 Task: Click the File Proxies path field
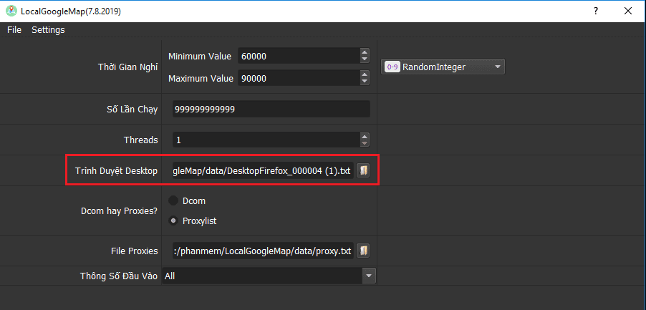coord(263,251)
